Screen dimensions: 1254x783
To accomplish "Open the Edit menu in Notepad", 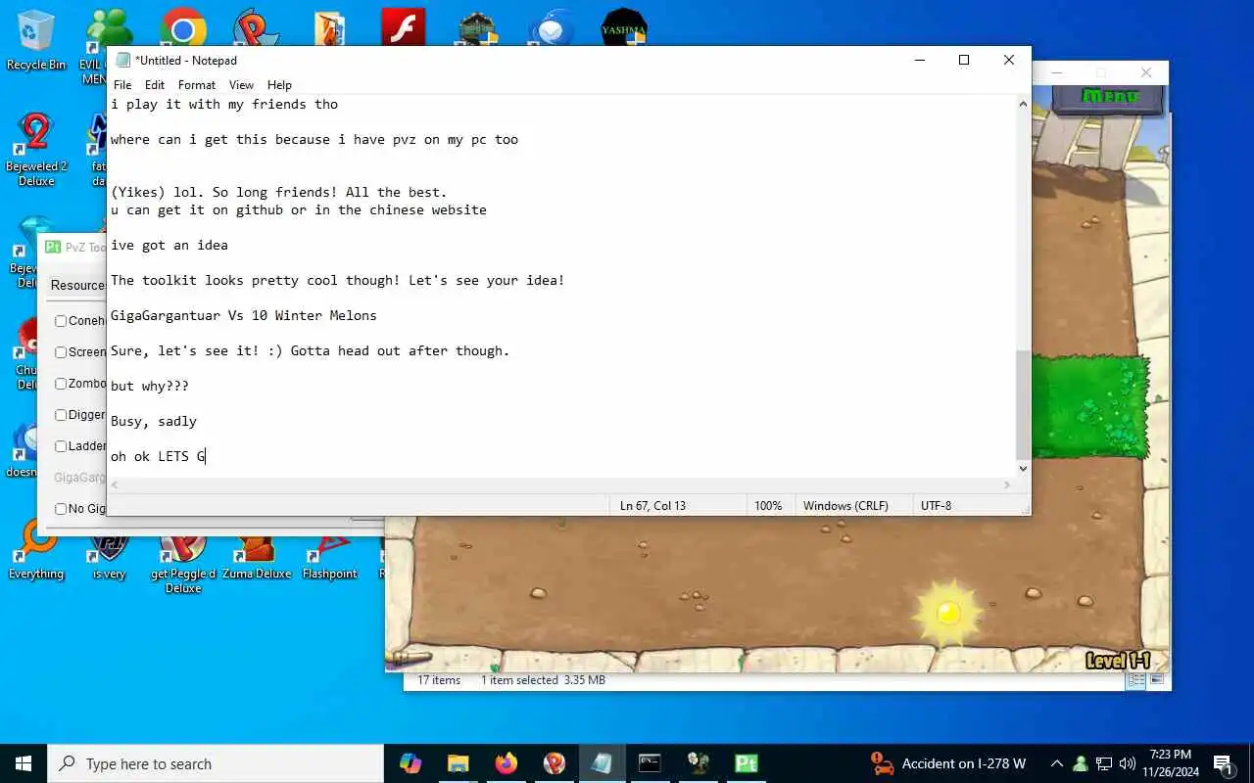I will click(x=155, y=85).
